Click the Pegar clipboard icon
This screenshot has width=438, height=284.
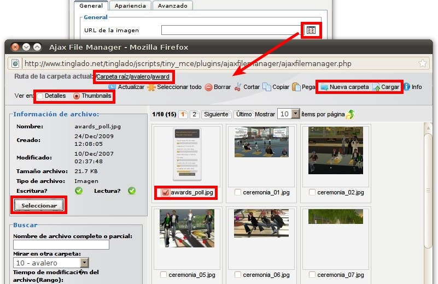tap(296, 87)
